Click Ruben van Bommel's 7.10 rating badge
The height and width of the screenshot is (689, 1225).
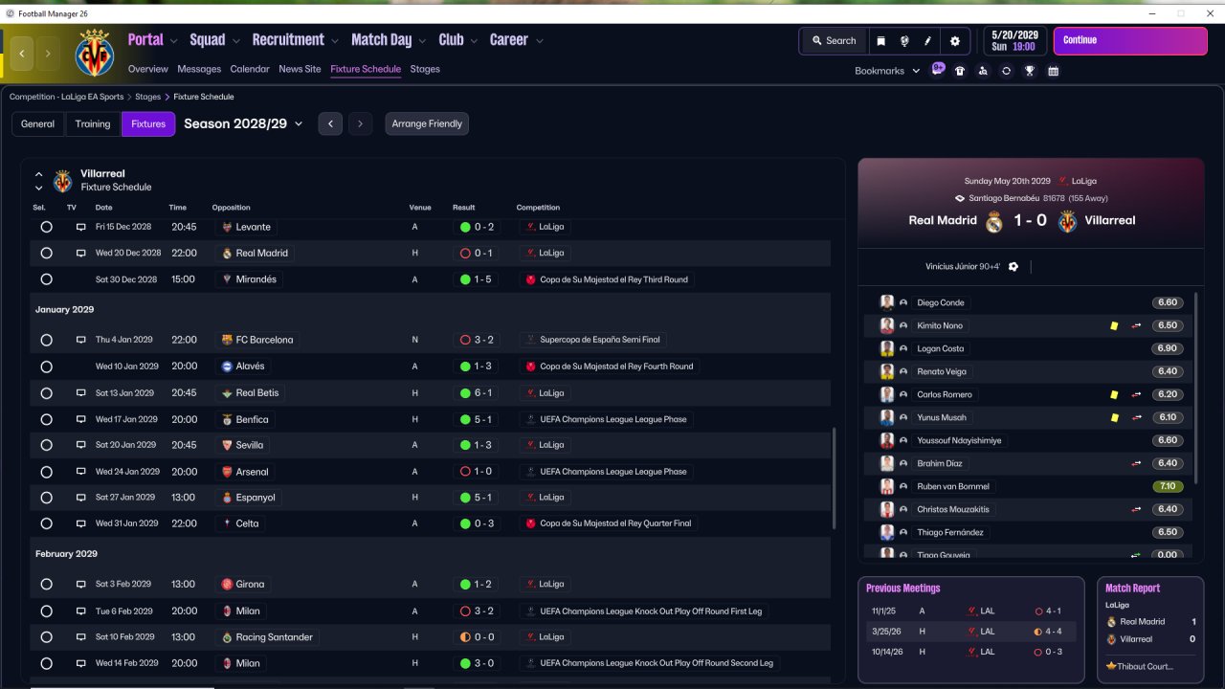tap(1167, 486)
